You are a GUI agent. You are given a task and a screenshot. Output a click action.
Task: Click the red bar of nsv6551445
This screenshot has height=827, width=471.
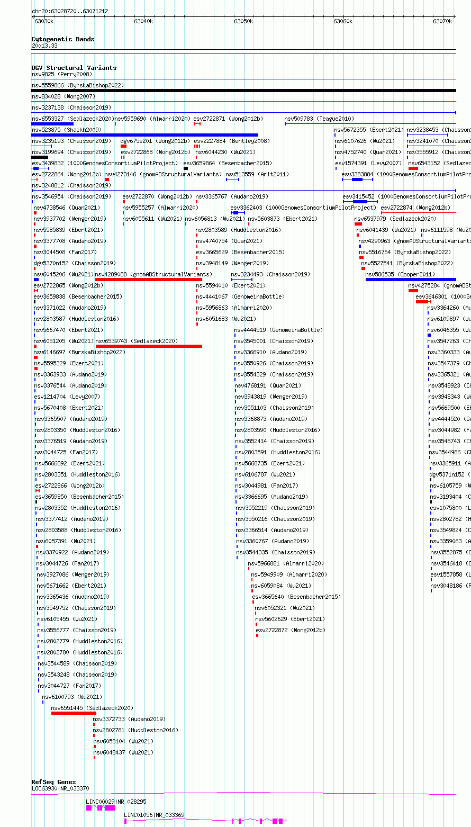(x=74, y=713)
